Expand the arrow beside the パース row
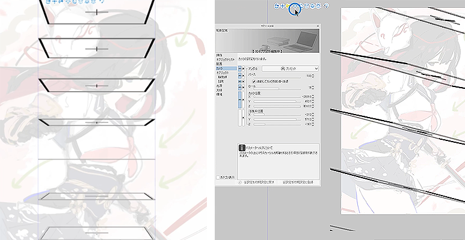465x240 pixels. 244,76
